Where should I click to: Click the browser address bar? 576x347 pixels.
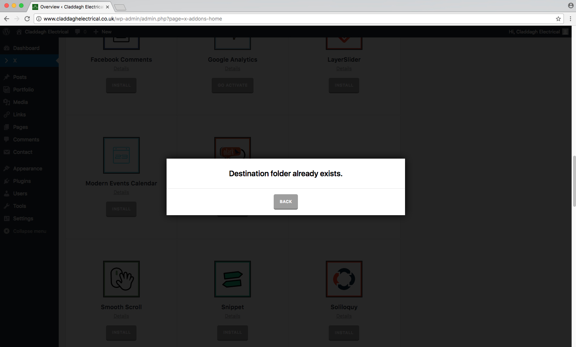click(x=294, y=19)
